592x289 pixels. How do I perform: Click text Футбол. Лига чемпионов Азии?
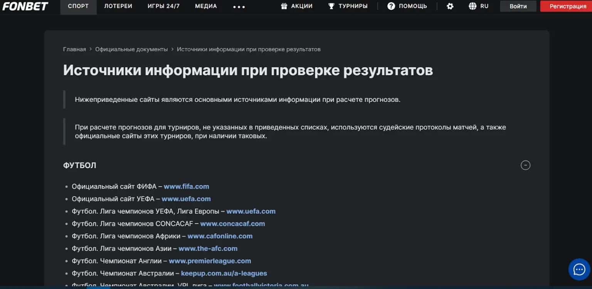tap(121, 248)
